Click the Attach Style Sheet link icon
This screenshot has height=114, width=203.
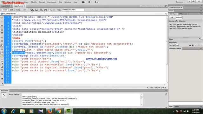tap(190, 45)
